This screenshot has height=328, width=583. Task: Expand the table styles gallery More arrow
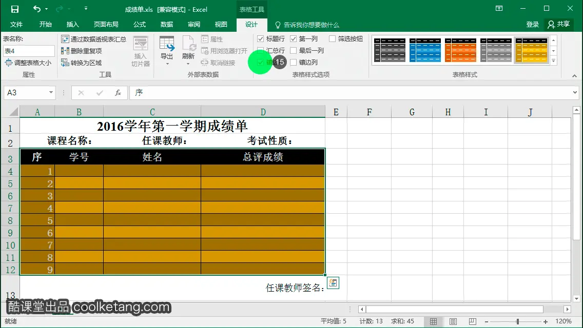tap(554, 61)
